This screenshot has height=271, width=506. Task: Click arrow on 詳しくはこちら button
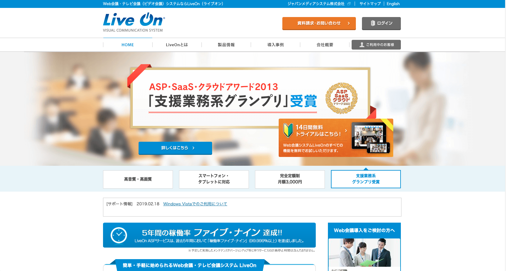(x=193, y=148)
